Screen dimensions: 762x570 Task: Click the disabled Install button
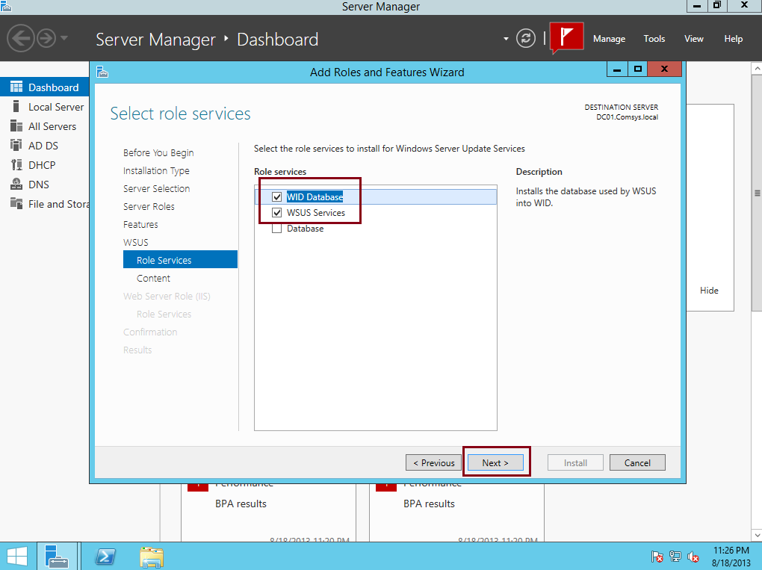coord(575,463)
